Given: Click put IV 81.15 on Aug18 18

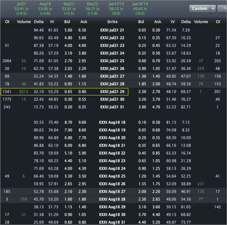Looking at the screenshot, I should [171, 122].
